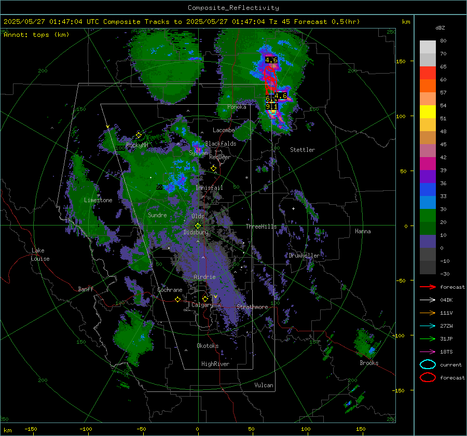Click the top light-gray swatch in dBZ scale
Viewport: 467px width, 436px height.
(x=428, y=47)
